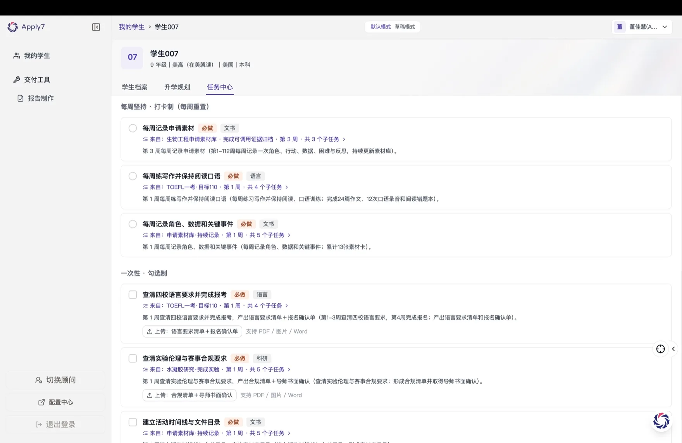This screenshot has width=682, height=443.
Task: Collapse the sidebar panel icon
Action: [x=96, y=27]
